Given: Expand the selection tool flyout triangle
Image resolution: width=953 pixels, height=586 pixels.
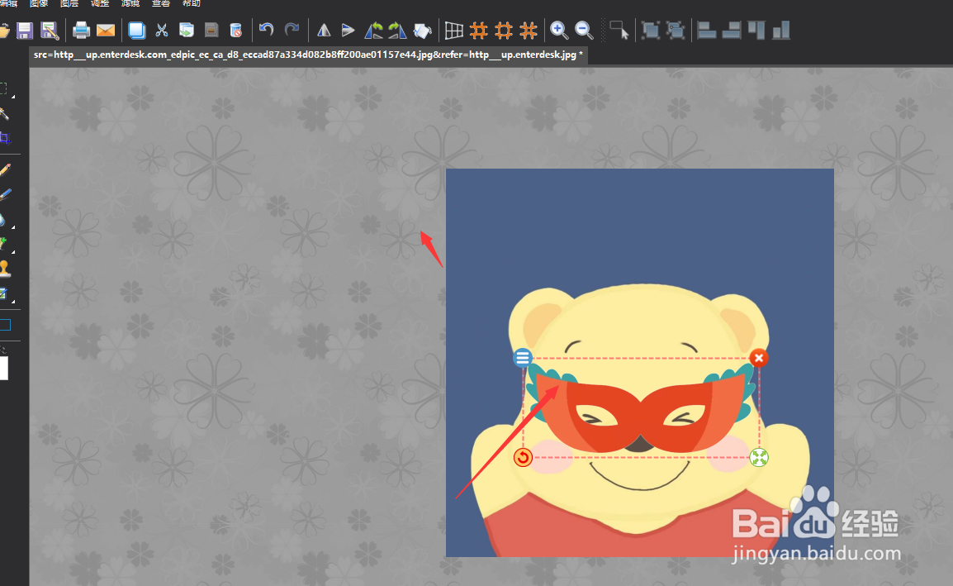Looking at the screenshot, I should pos(12,97).
